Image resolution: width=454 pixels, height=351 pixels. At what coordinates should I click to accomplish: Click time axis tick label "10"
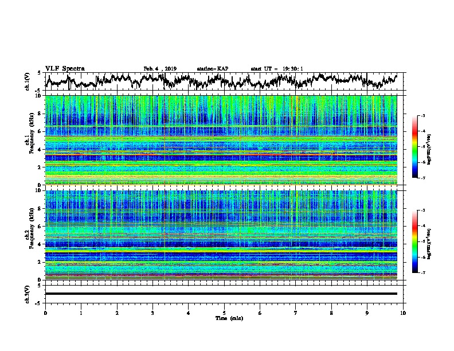click(403, 313)
